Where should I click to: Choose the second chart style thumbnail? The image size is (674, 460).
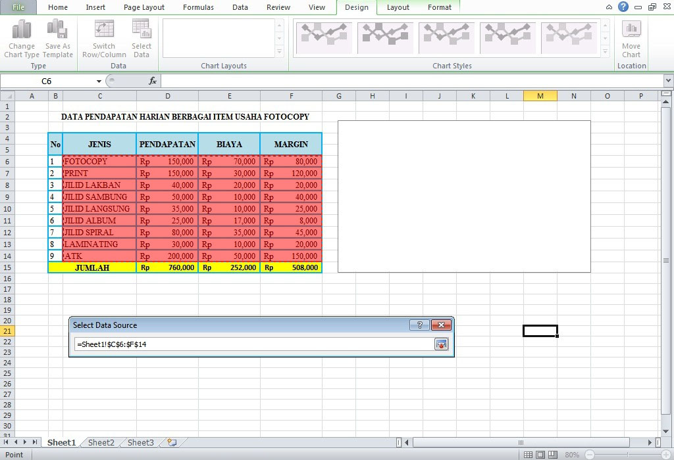385,37
